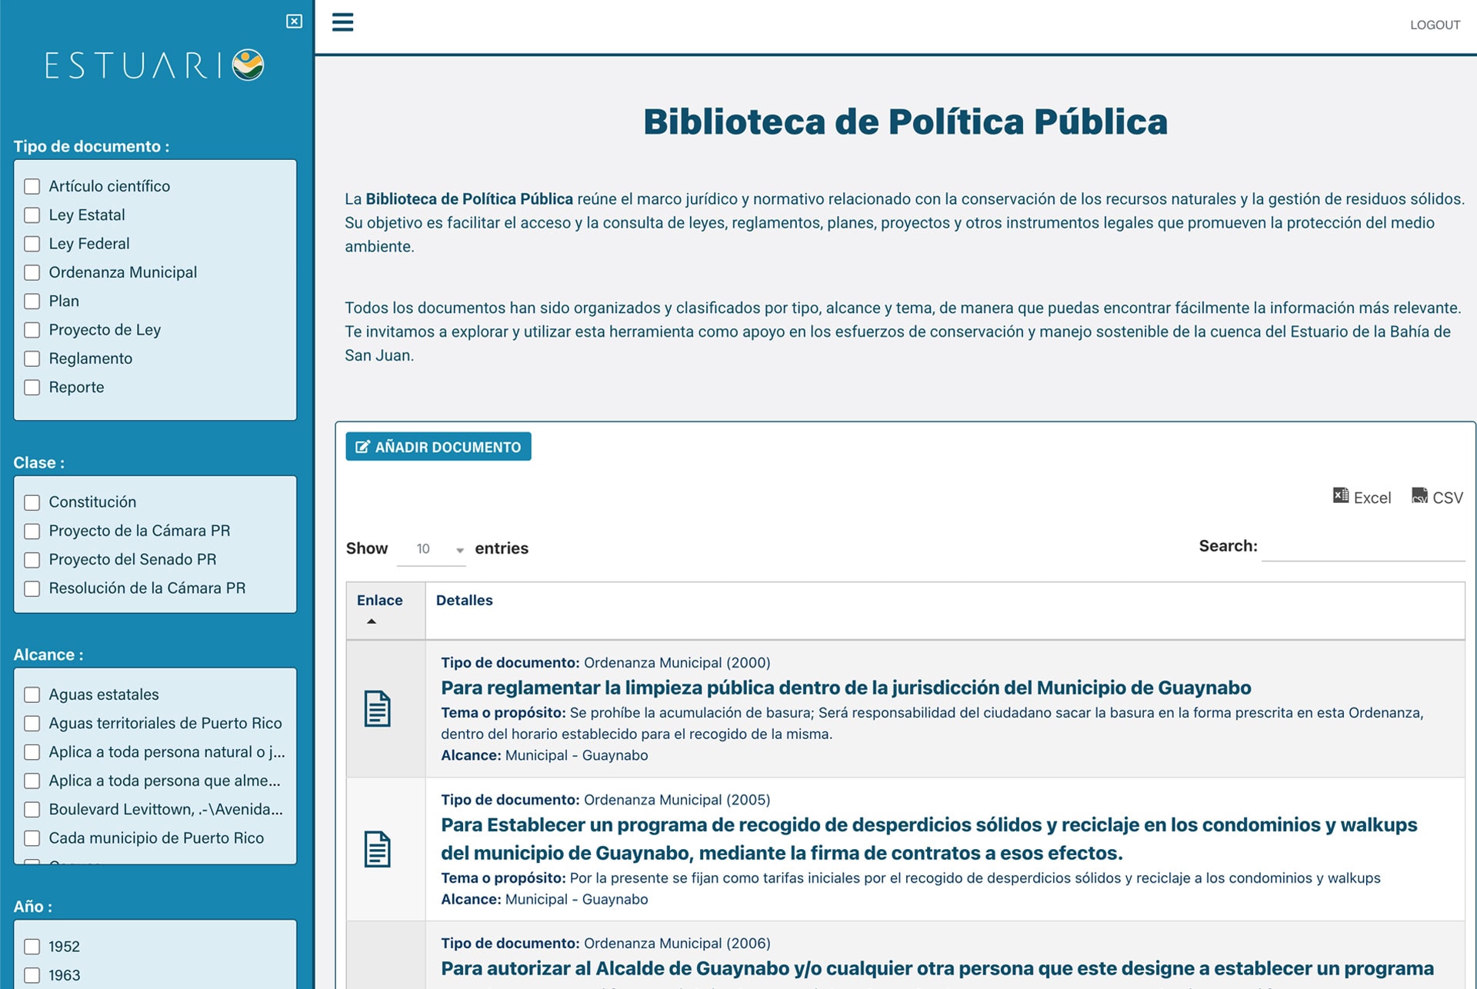1477x989 pixels.
Task: Close the sidebar with the X icon
Action: pos(294,22)
